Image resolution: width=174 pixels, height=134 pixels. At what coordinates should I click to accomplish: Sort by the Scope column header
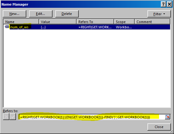tap(124, 22)
